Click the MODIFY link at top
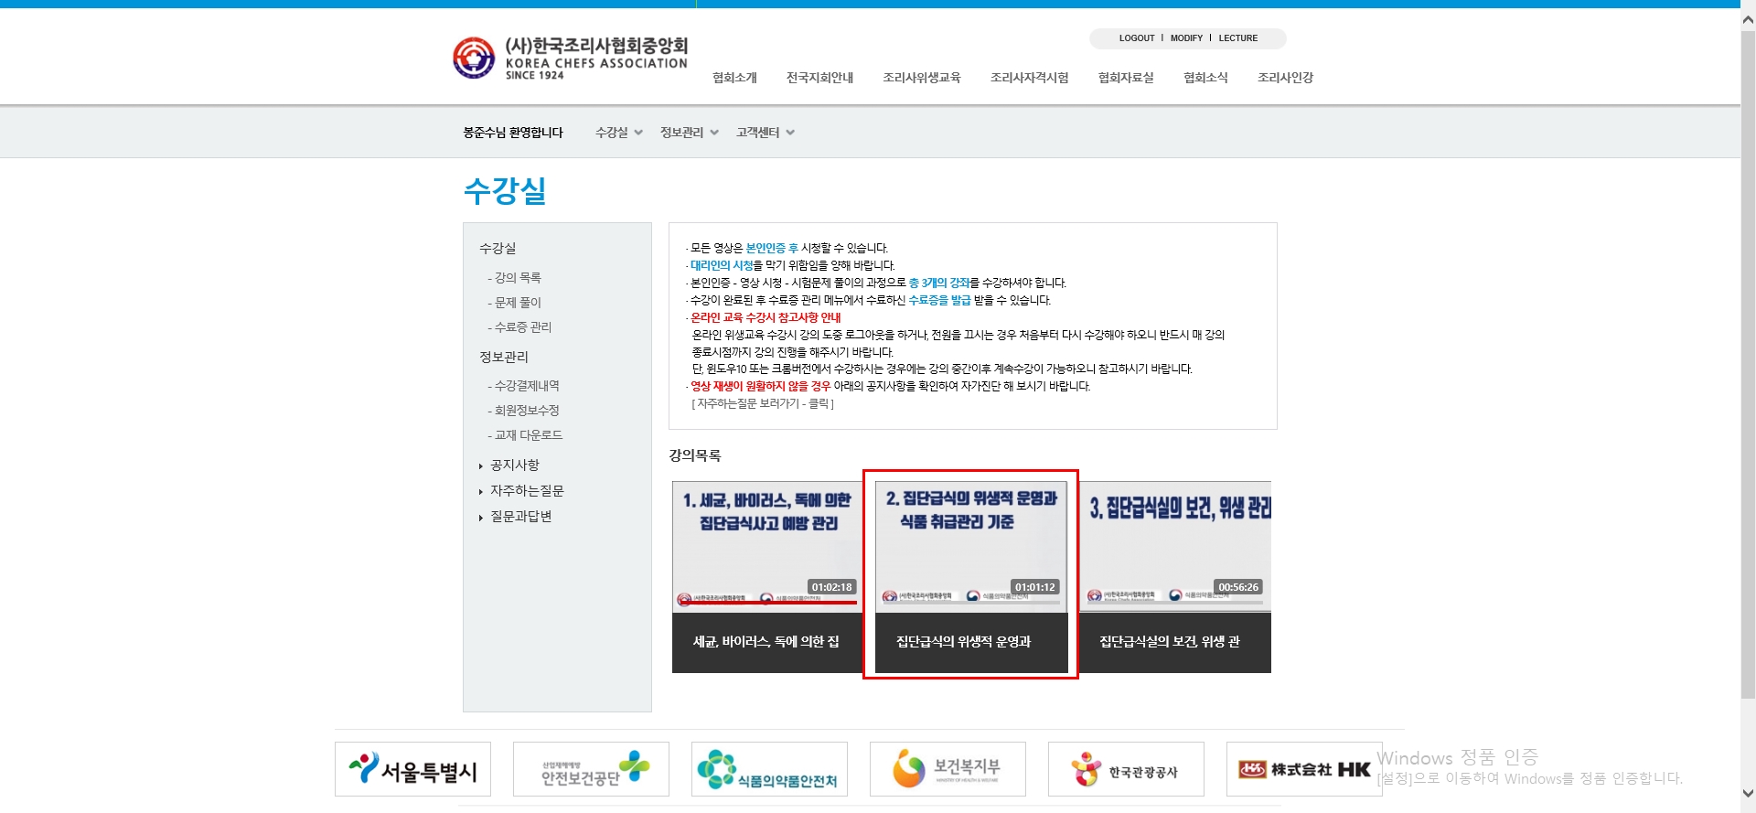The height and width of the screenshot is (813, 1756). 1186,38
